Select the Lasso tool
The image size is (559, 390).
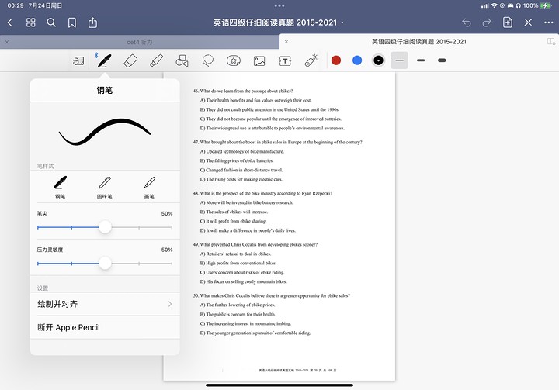tap(208, 60)
